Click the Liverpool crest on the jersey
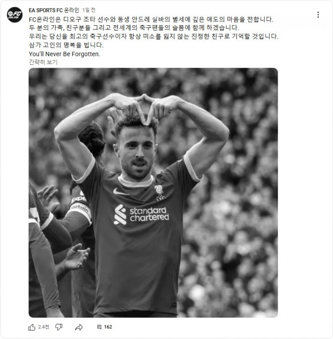Screen dimensions: 333x339 point(160,193)
